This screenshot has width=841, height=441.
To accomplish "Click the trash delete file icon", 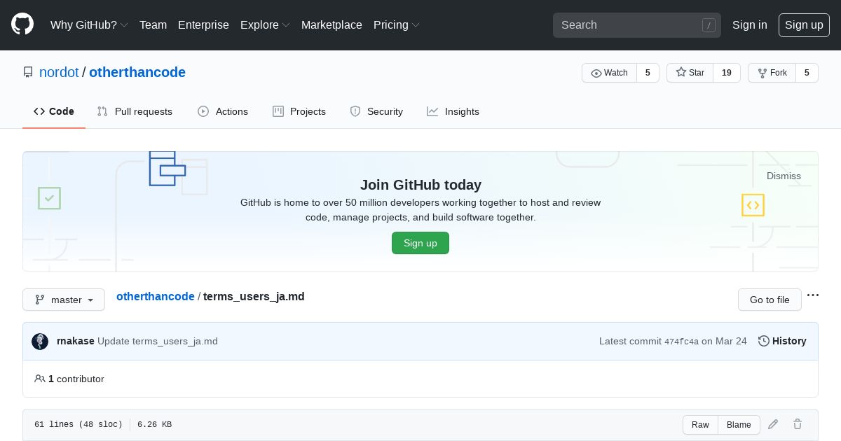I will point(798,424).
